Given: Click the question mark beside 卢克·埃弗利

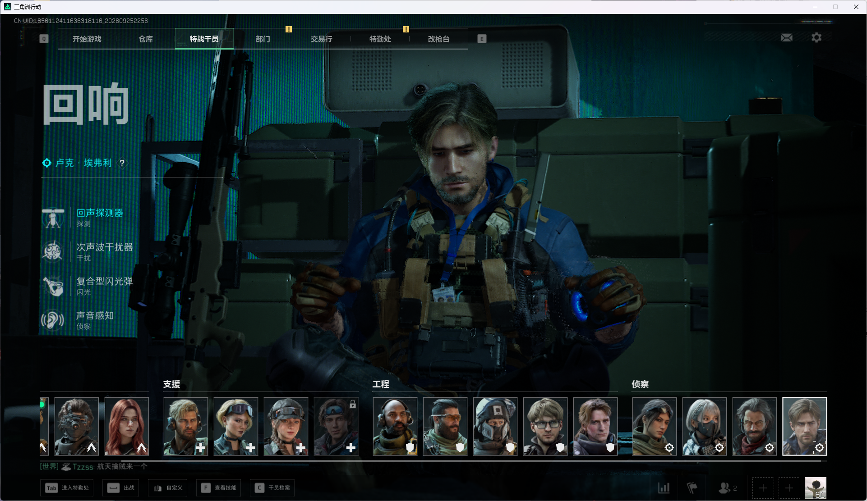Looking at the screenshot, I should coord(122,163).
